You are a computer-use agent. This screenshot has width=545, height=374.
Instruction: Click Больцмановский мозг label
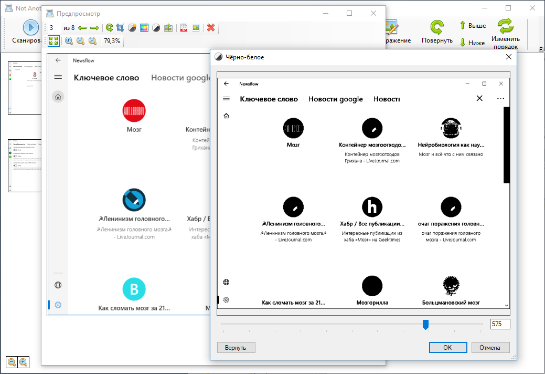tap(451, 303)
